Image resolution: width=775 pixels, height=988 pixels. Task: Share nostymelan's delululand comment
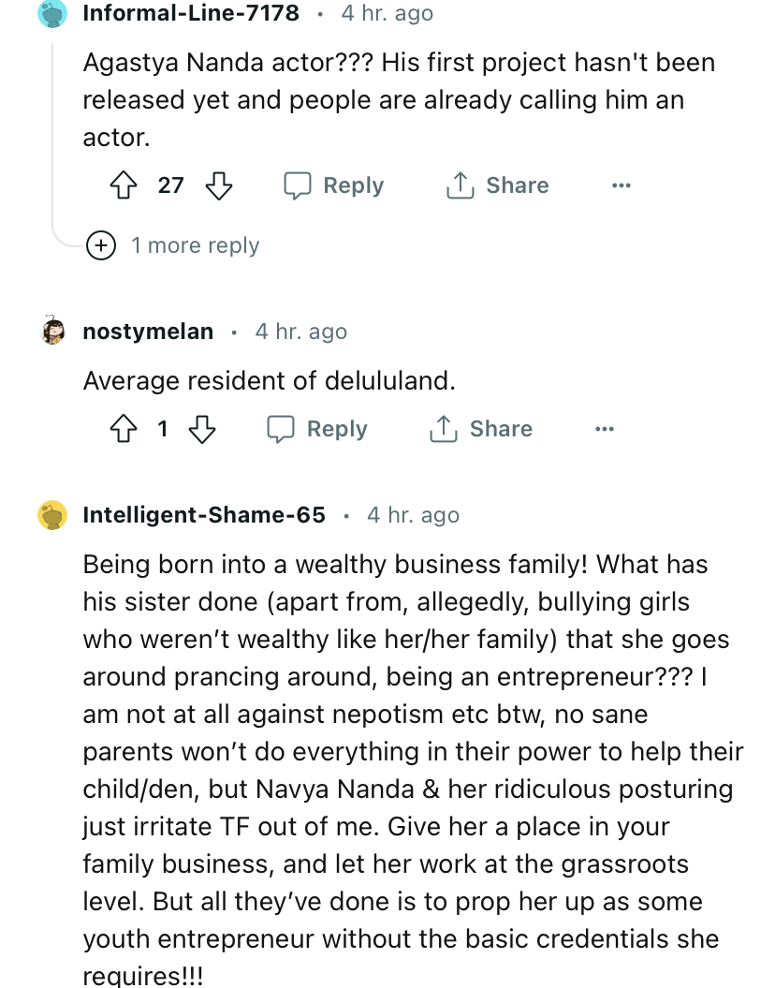481,429
